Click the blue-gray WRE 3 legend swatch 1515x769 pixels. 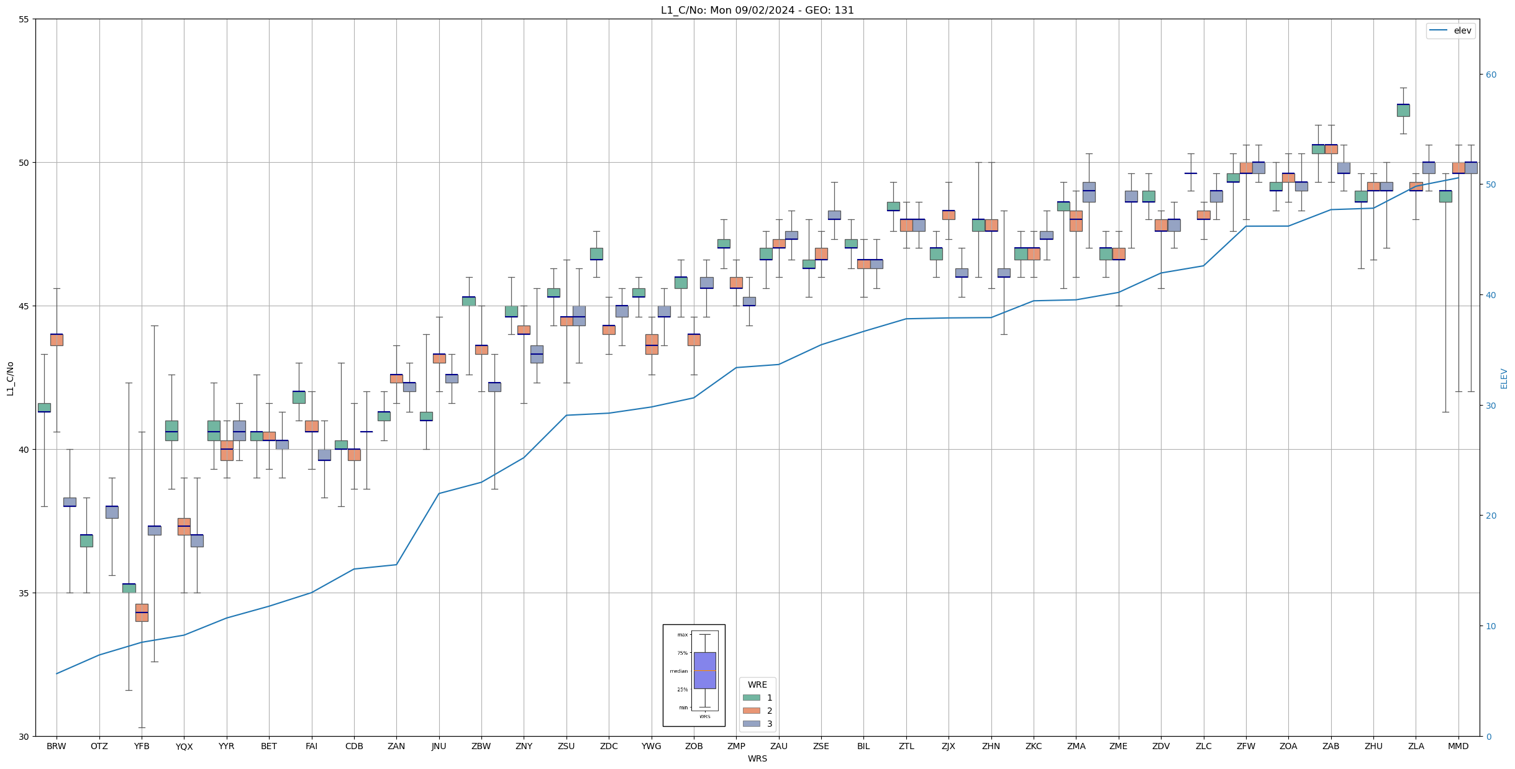[x=751, y=724]
